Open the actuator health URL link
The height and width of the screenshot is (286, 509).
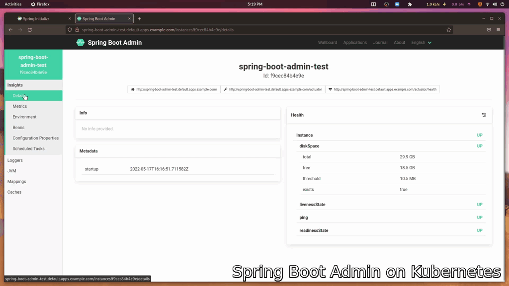click(x=382, y=89)
